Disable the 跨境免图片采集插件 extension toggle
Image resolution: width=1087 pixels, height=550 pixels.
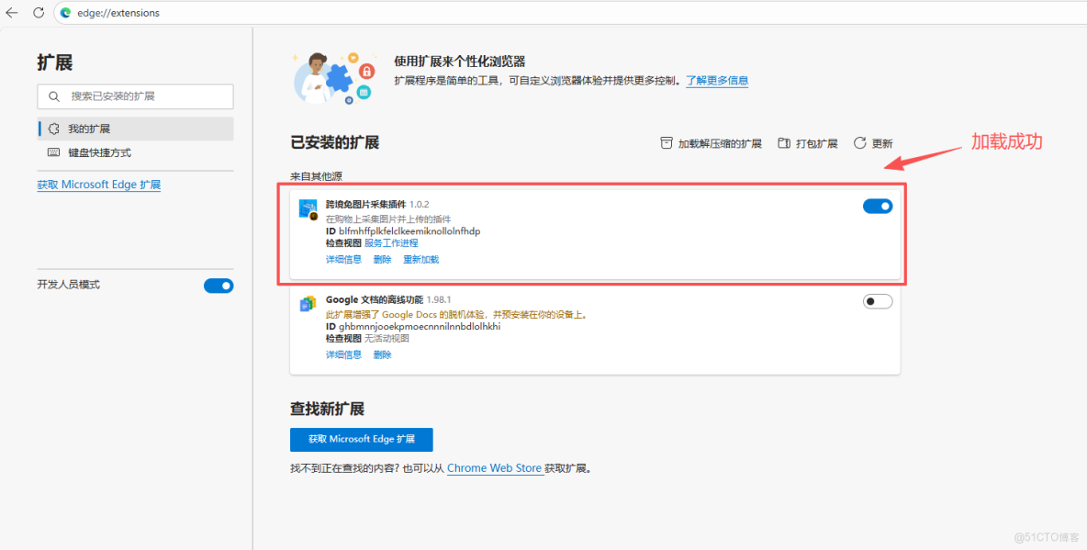pos(877,206)
